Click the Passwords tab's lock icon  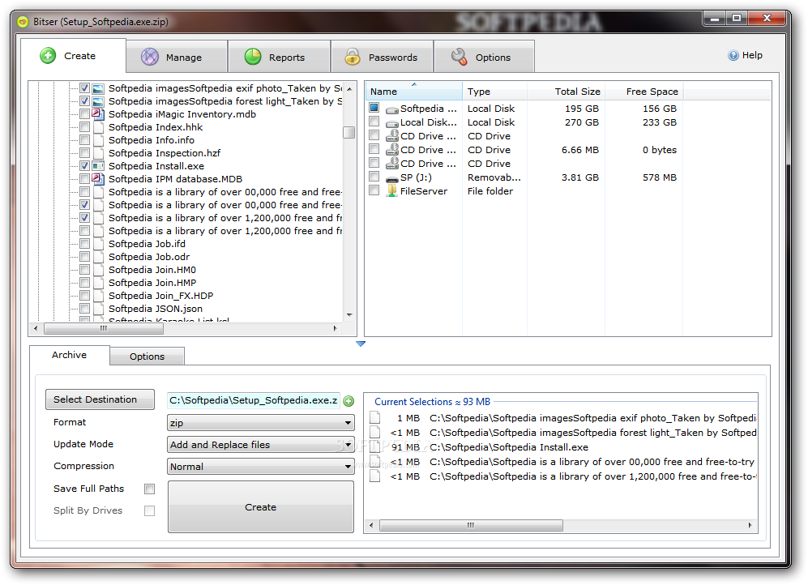point(353,57)
